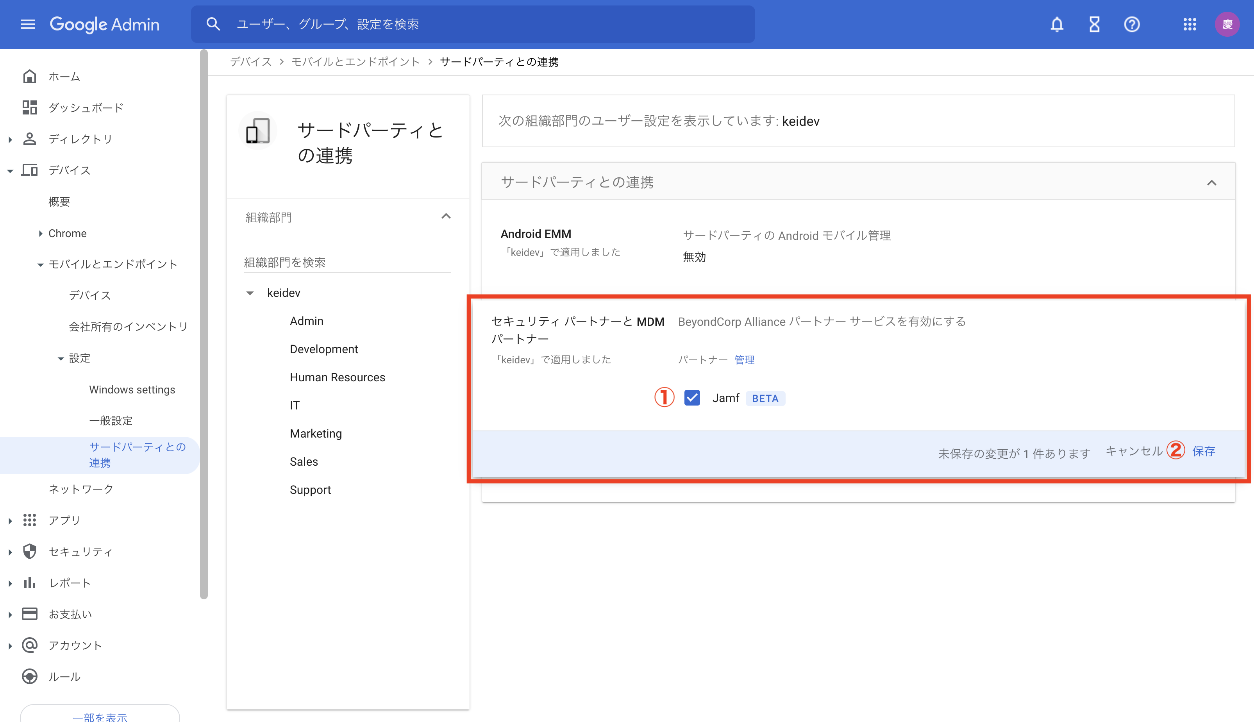Viewport: 1254px width, 722px height.
Task: Open the Google apps grid
Action: coord(1190,24)
